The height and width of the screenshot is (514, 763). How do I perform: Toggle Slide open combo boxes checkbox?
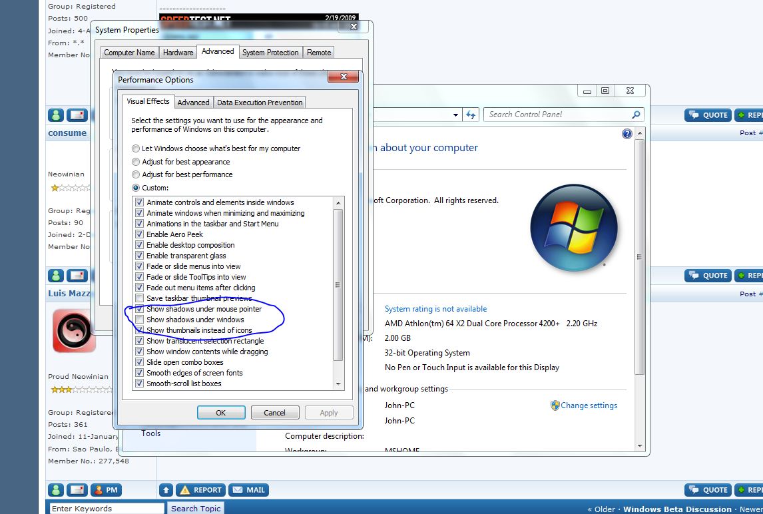pos(139,362)
